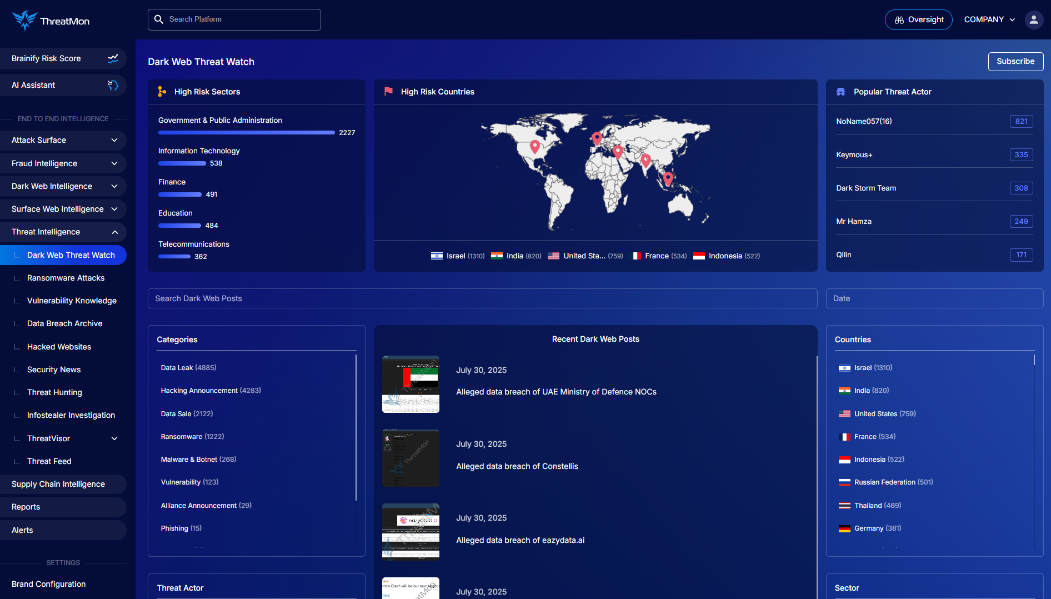Expand the Attack Surface menu
The height and width of the screenshot is (599, 1051).
point(63,140)
